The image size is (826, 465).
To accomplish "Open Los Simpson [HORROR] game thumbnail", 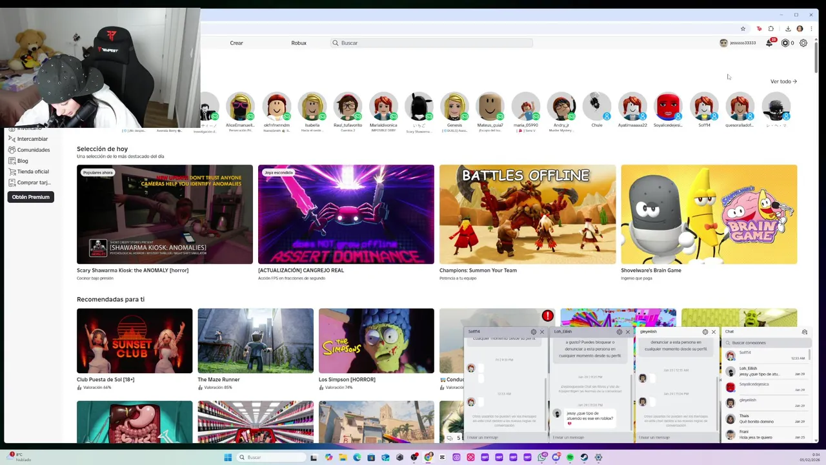I will pos(376,341).
